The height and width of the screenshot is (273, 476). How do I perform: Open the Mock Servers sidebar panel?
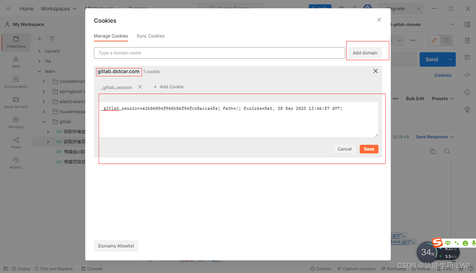[x=16, y=102]
